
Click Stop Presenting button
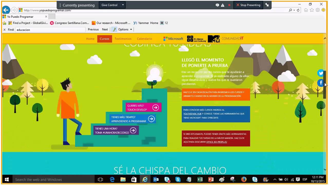pos(248,5)
